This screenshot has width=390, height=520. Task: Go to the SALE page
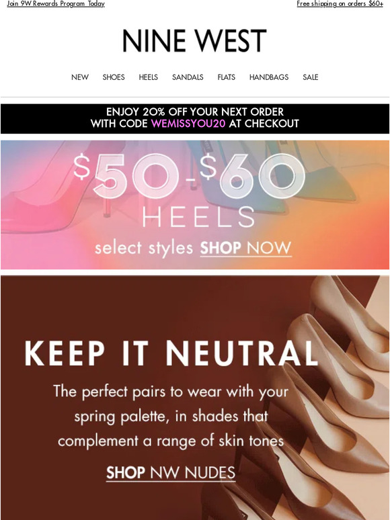(x=311, y=77)
